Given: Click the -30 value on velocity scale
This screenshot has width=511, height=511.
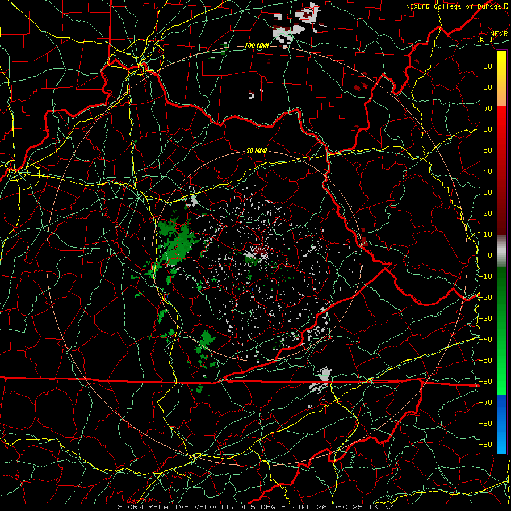Looking at the screenshot, I should tap(485, 319).
